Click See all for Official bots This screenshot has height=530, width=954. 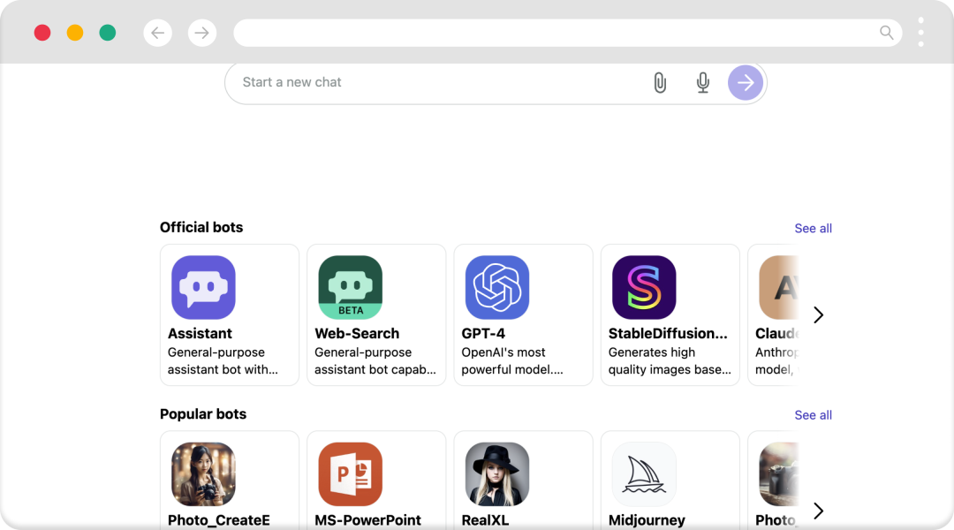pos(813,228)
